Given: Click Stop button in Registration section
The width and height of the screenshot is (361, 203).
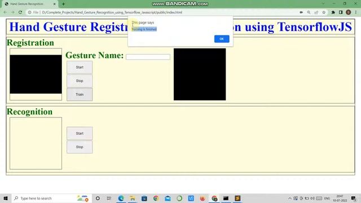Looking at the screenshot, I should coord(80,81).
